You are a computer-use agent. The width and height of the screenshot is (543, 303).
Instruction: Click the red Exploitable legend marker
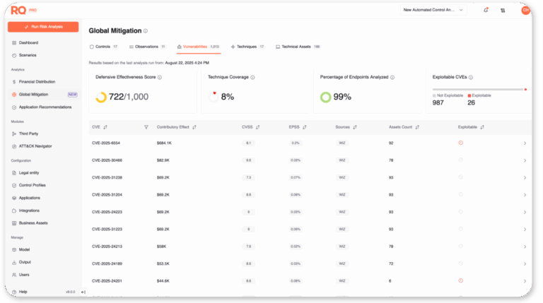click(469, 95)
